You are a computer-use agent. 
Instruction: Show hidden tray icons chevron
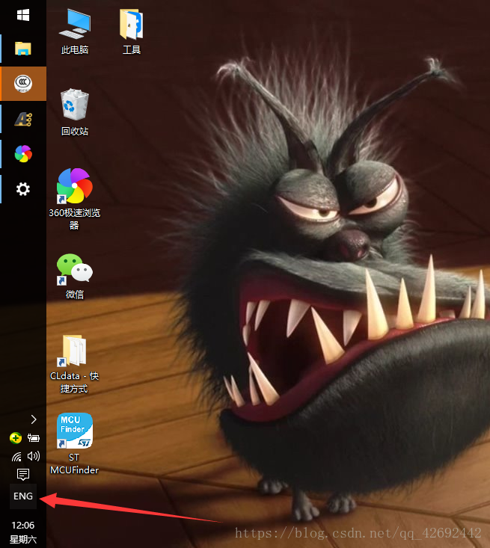pos(34,419)
